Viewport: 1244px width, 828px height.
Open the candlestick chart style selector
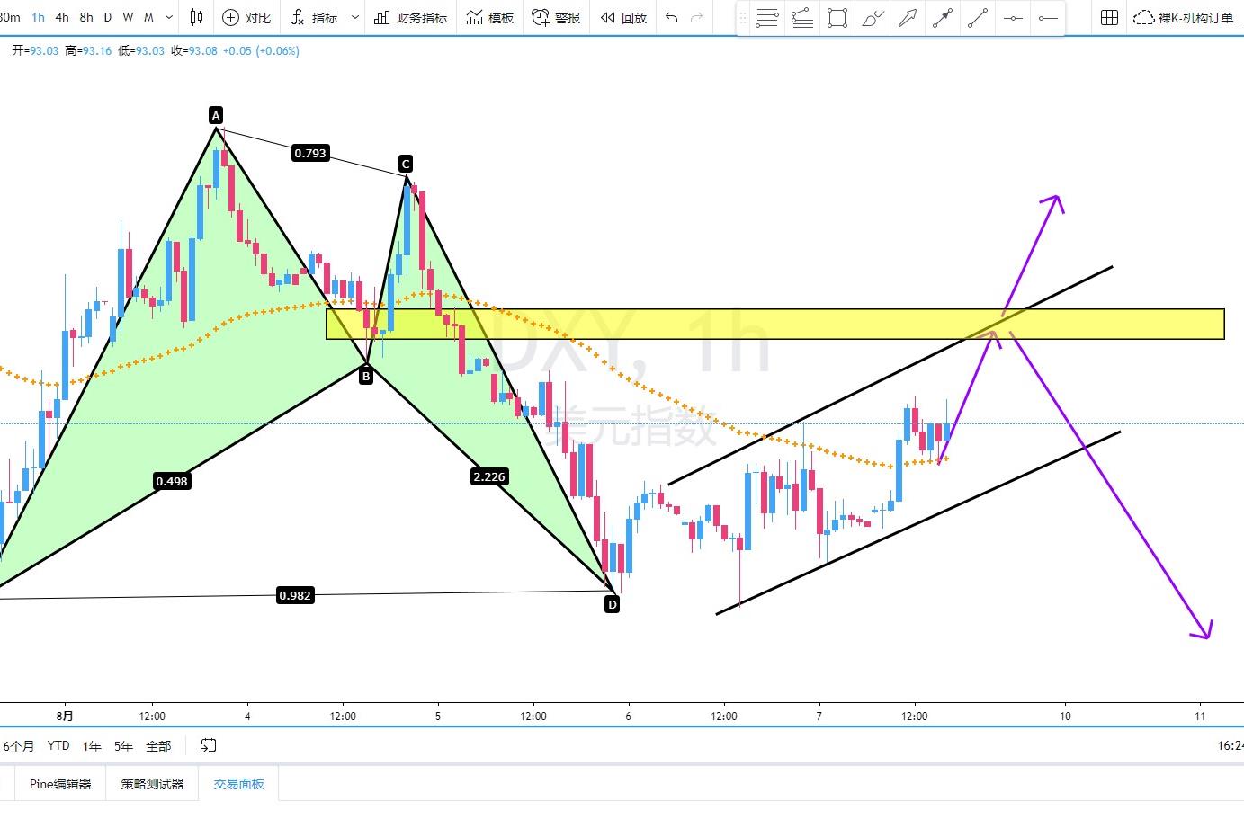[197, 17]
